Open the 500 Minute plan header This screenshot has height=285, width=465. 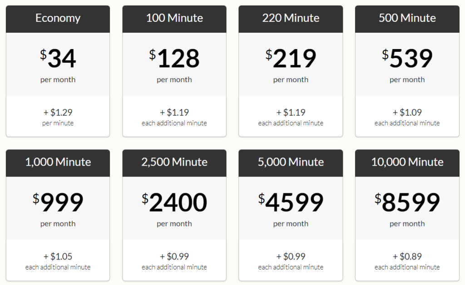(x=407, y=19)
